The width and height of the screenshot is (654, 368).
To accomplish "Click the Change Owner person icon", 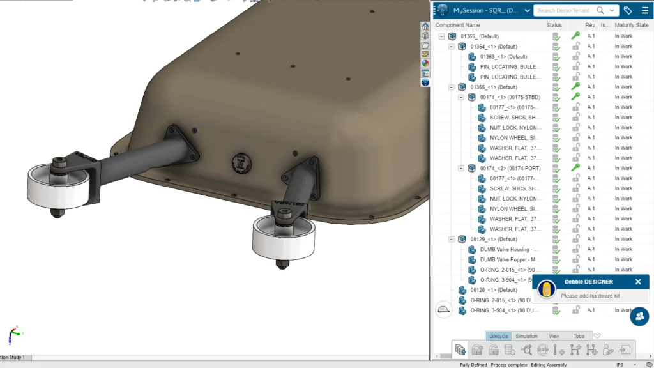I will pos(608,349).
